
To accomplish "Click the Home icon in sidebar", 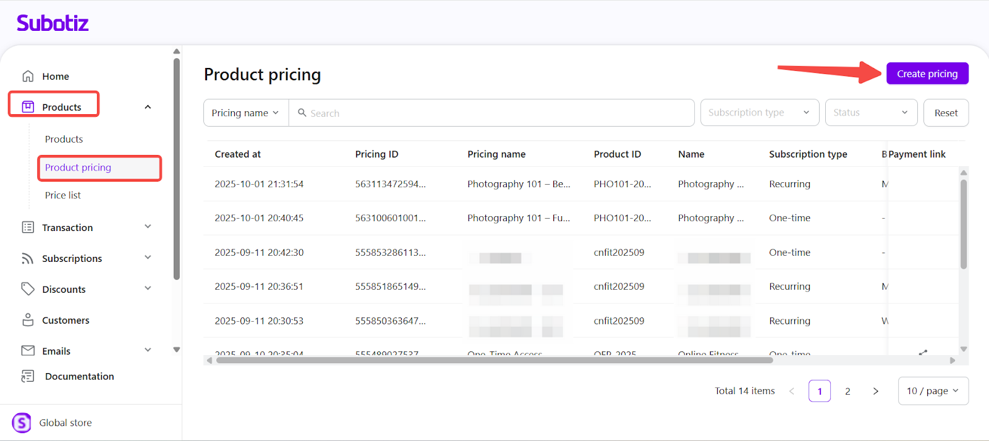I will point(28,76).
